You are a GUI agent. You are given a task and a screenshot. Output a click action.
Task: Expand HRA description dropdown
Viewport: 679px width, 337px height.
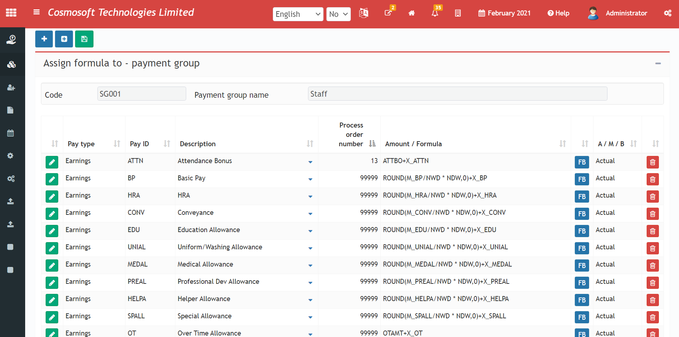(310, 197)
